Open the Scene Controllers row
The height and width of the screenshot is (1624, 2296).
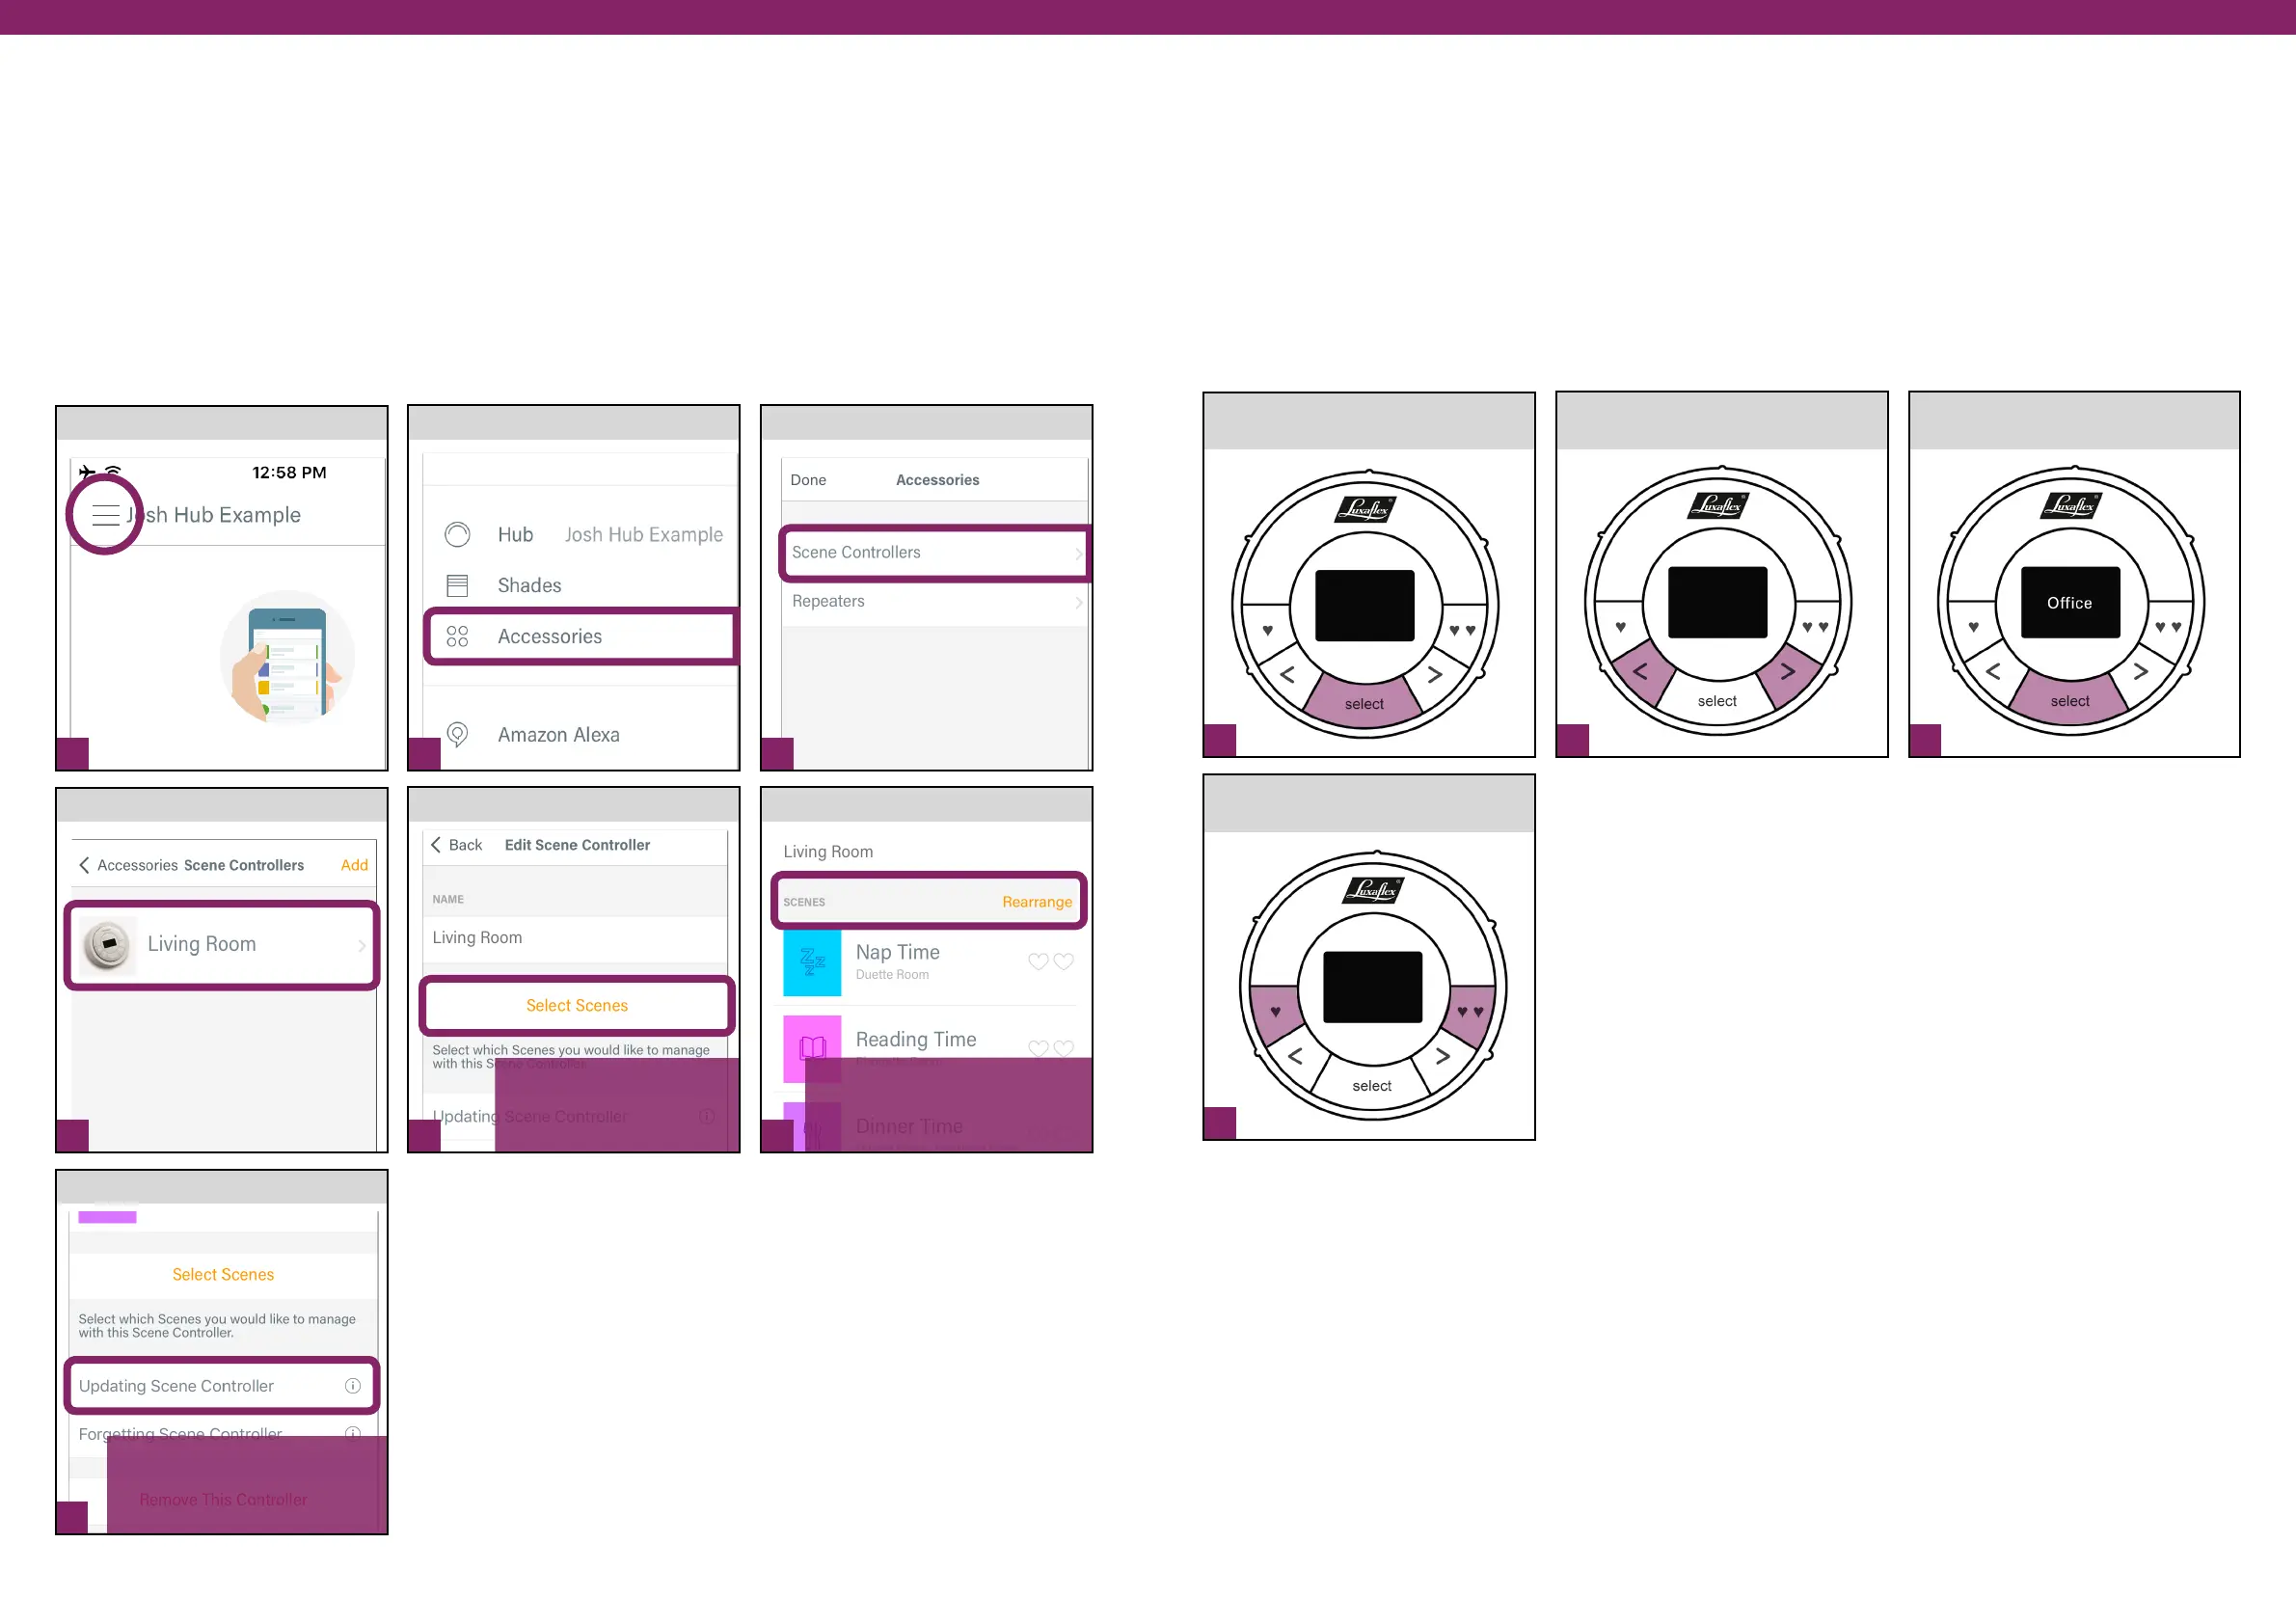tap(934, 552)
